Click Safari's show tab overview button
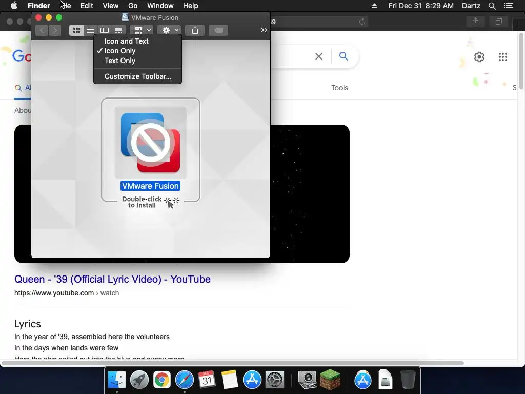The width and height of the screenshot is (525, 394). (498, 22)
